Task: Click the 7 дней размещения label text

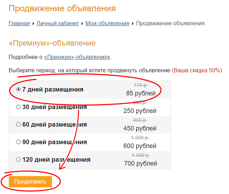Action: 53,89
